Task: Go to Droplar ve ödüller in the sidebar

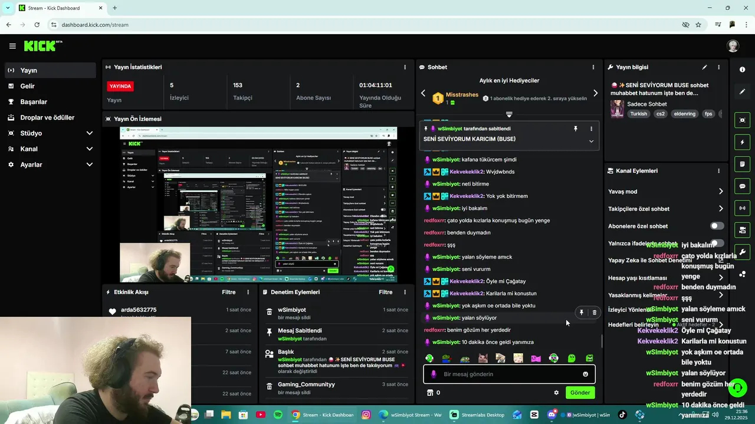Action: click(50, 118)
